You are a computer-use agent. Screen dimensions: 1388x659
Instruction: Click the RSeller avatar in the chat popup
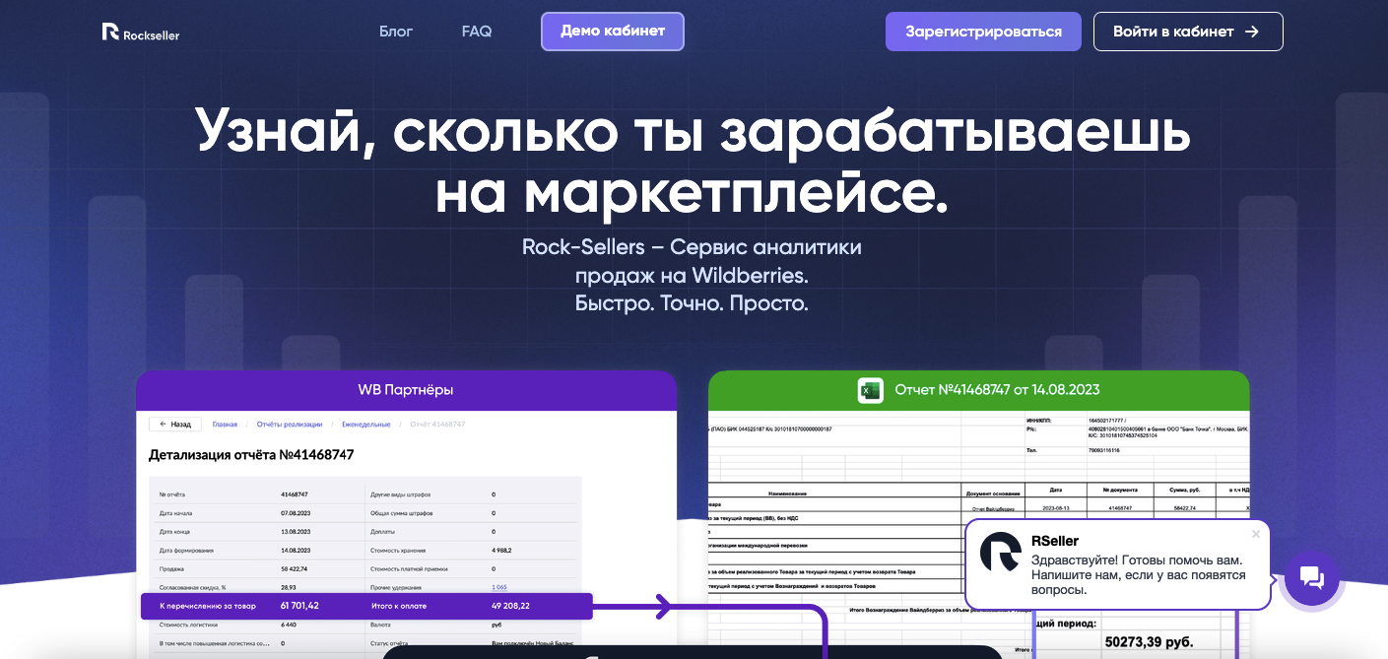(1000, 552)
